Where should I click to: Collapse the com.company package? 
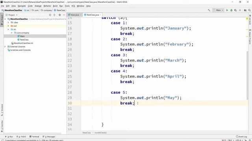click(x=11, y=33)
